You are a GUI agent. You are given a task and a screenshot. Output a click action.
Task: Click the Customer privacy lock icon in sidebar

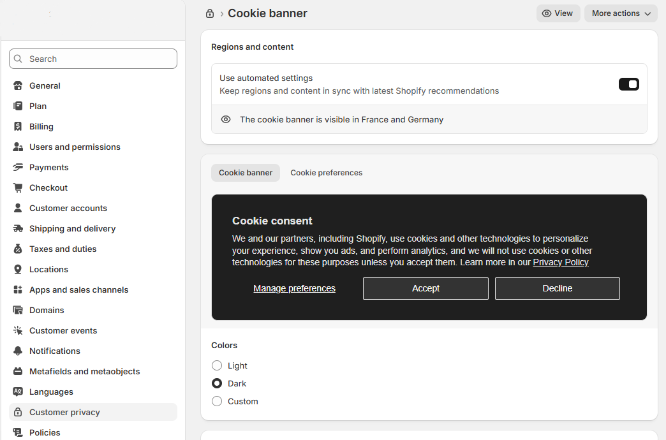coord(18,412)
